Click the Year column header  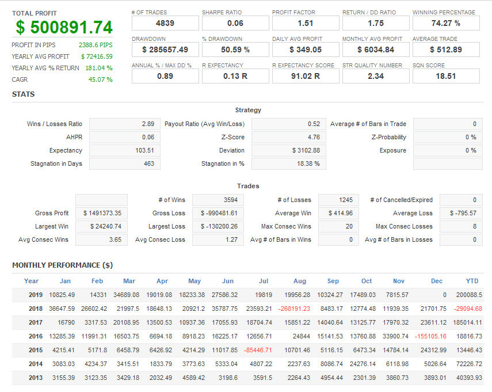pos(32,281)
